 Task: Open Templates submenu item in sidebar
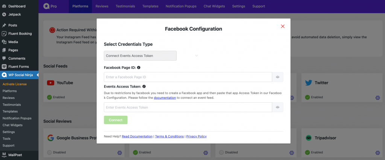(10, 111)
